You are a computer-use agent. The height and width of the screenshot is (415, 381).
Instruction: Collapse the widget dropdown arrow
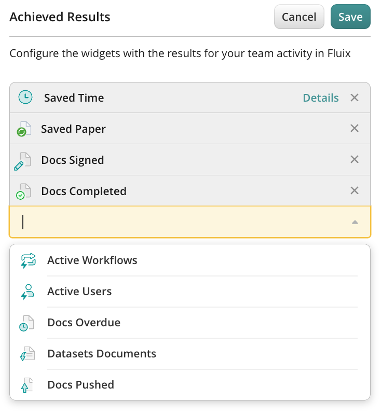pyautogui.click(x=355, y=222)
